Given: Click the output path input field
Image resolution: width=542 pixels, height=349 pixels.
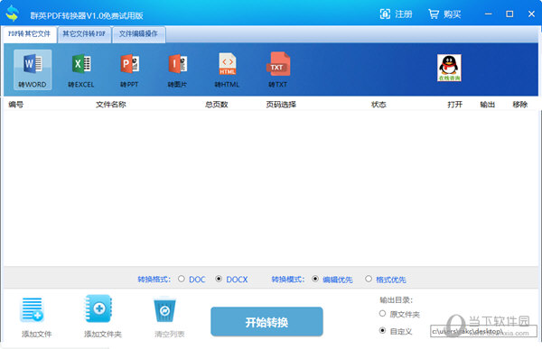Looking at the screenshot, I should point(483,331).
